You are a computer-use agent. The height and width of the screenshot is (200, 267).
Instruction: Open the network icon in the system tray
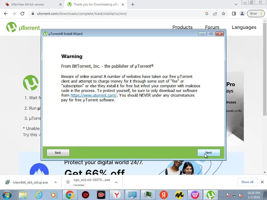[x=234, y=195]
